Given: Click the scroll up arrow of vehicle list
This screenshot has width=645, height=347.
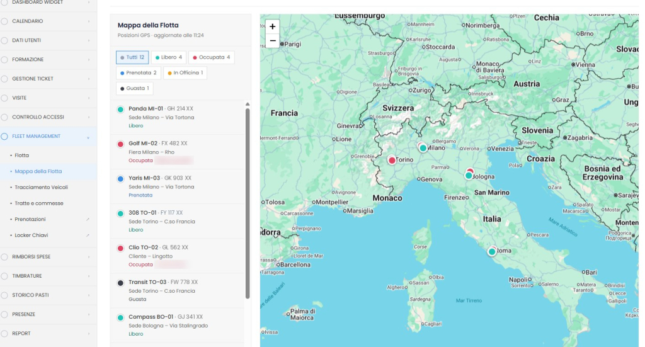Looking at the screenshot, I should (x=247, y=105).
